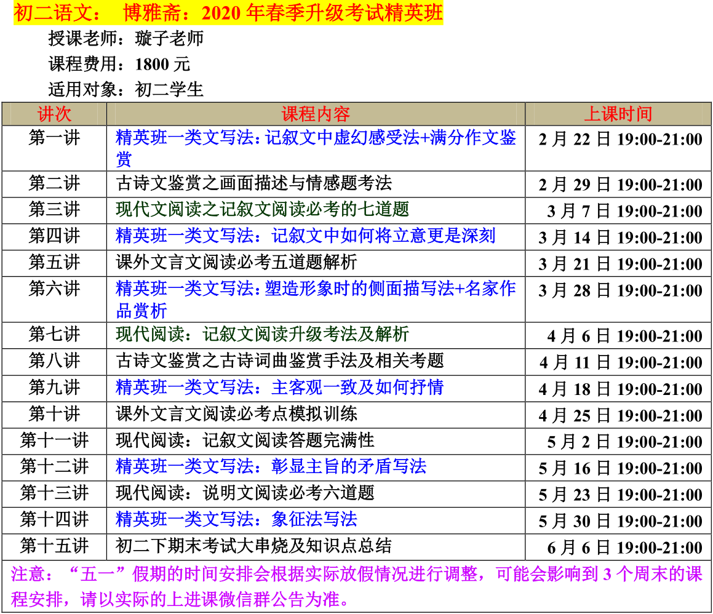Viewport: 713px width, 614px height.
Task: Click the 4 月 6 日 19:00-21:00 time cell
Action: coord(624,336)
